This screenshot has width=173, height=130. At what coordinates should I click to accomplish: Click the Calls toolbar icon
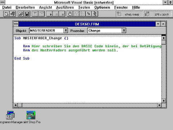point(83,14)
